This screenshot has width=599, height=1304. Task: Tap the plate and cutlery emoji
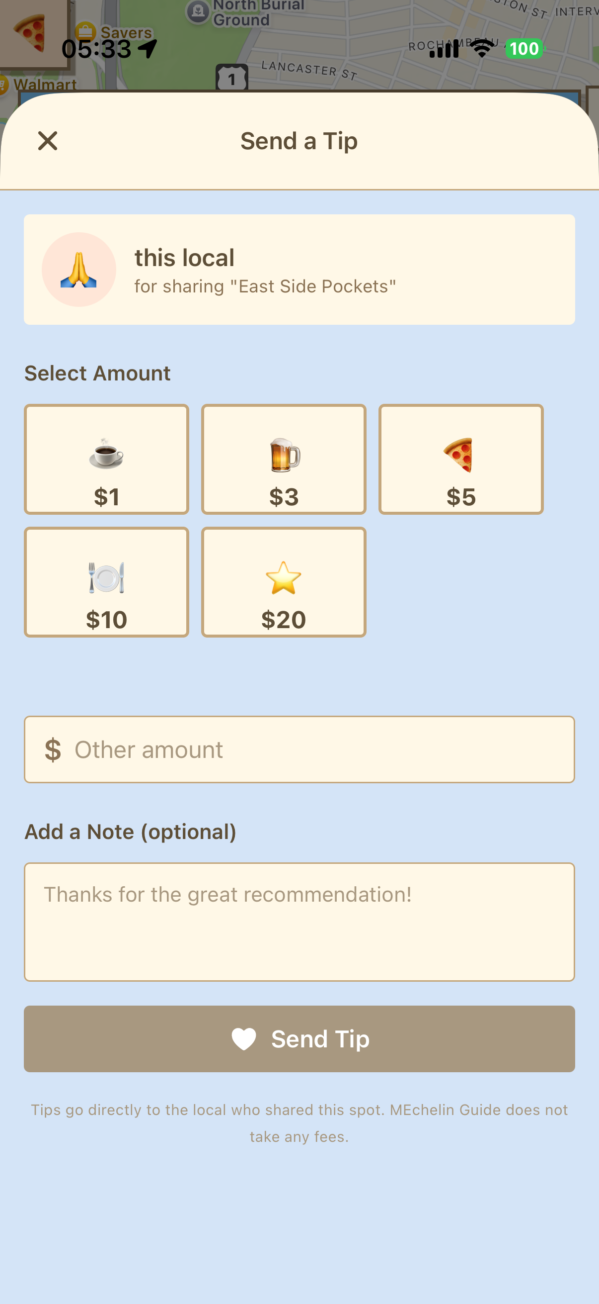[x=107, y=577]
